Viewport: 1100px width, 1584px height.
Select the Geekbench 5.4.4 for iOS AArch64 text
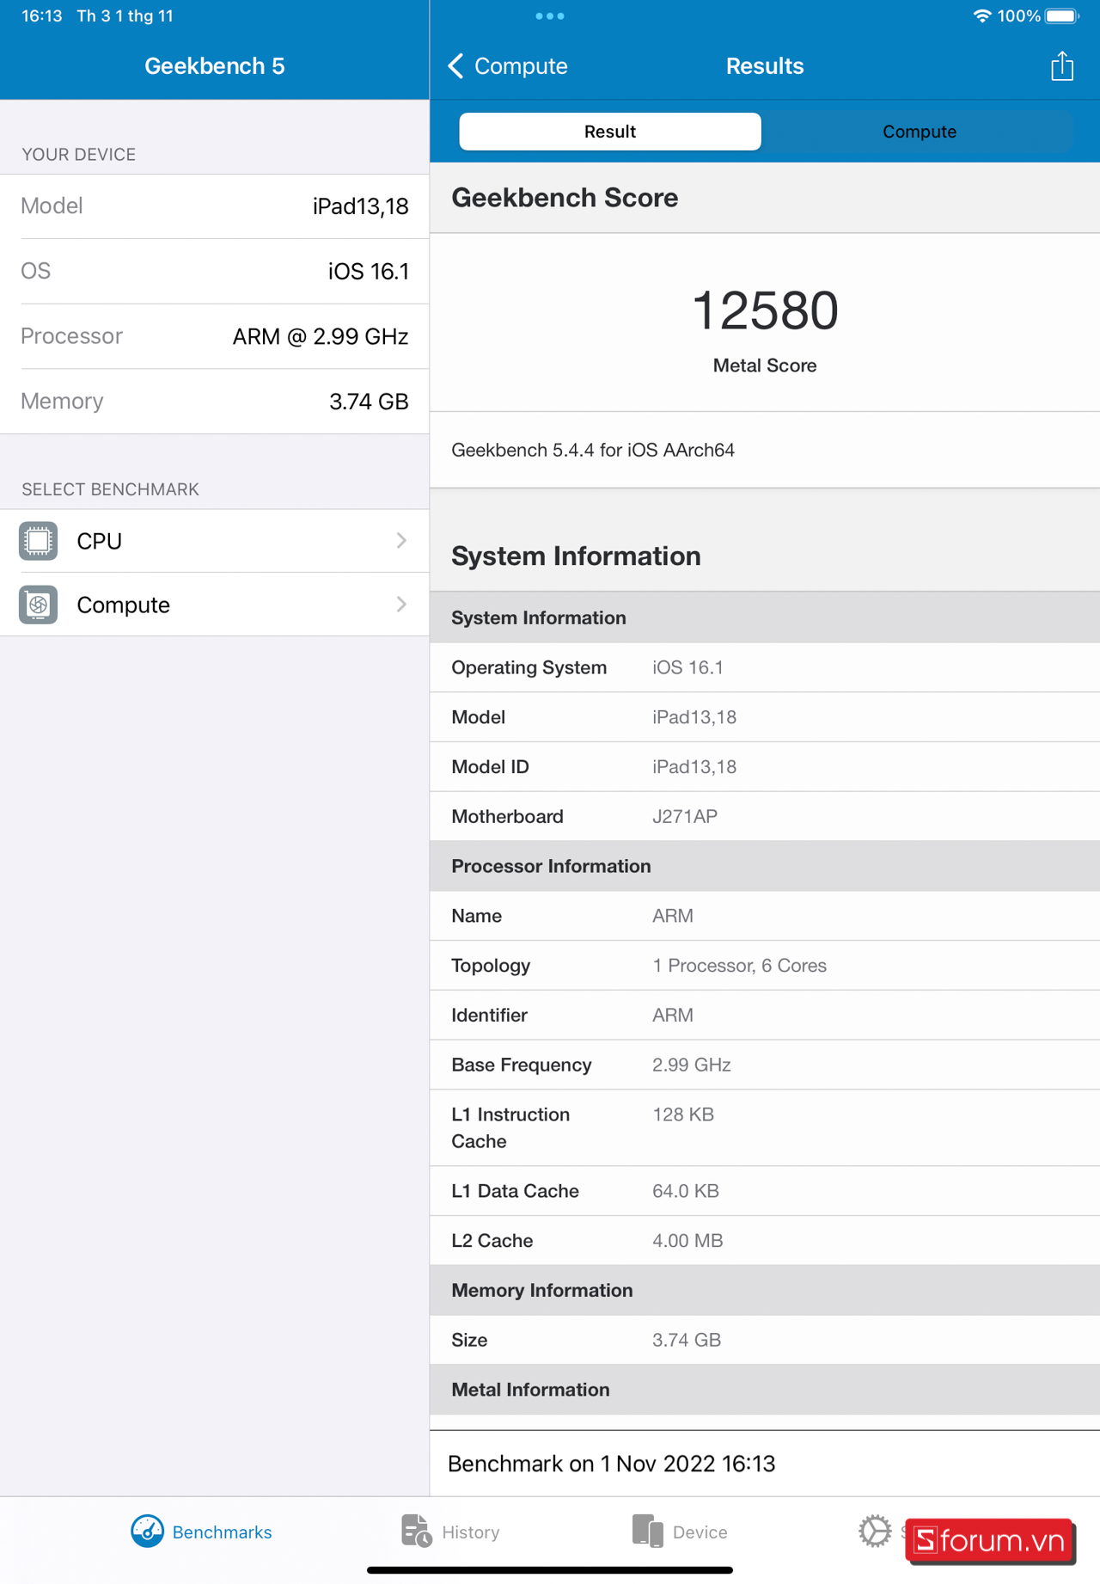click(593, 451)
